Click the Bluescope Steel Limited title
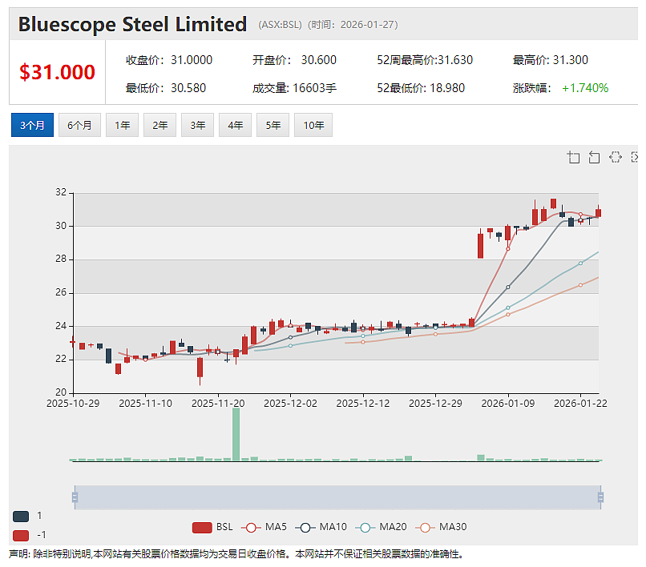 pyautogui.click(x=133, y=24)
